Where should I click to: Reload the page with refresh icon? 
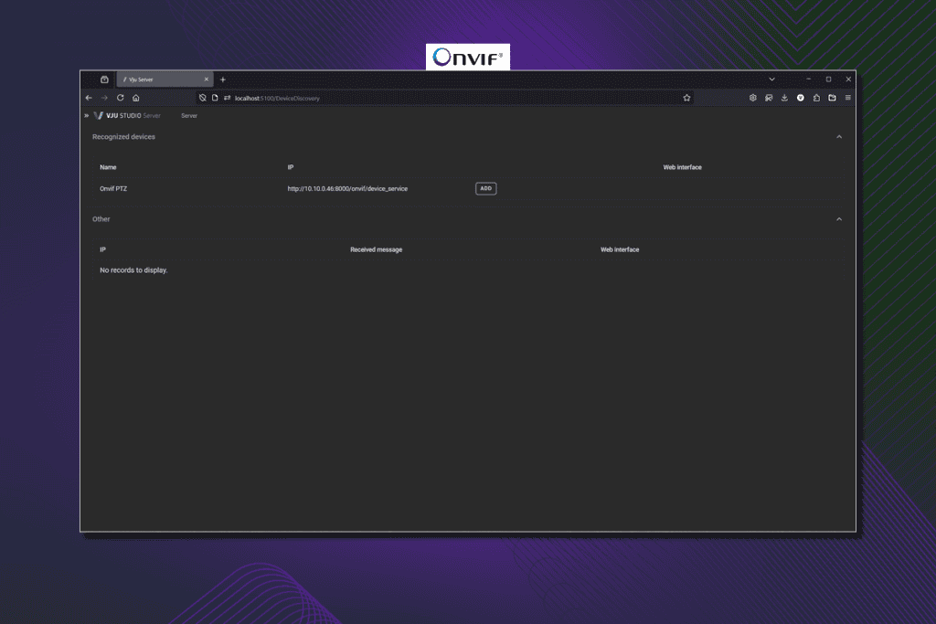[120, 98]
